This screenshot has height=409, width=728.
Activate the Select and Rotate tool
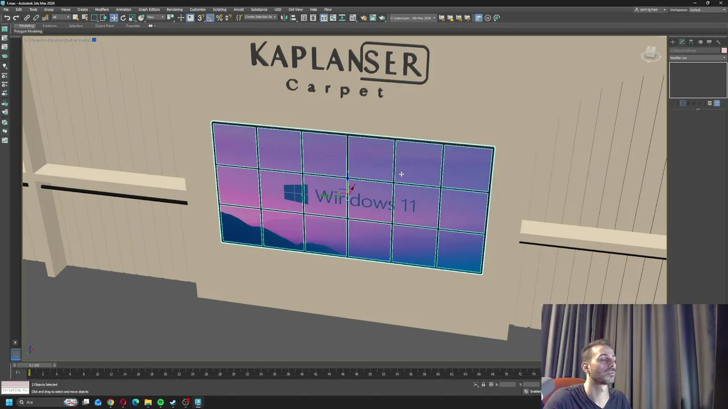(x=123, y=18)
